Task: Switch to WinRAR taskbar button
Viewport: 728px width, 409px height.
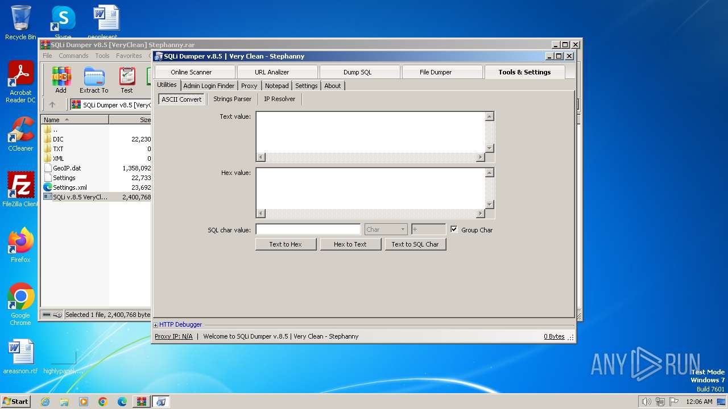Action: coord(142,402)
